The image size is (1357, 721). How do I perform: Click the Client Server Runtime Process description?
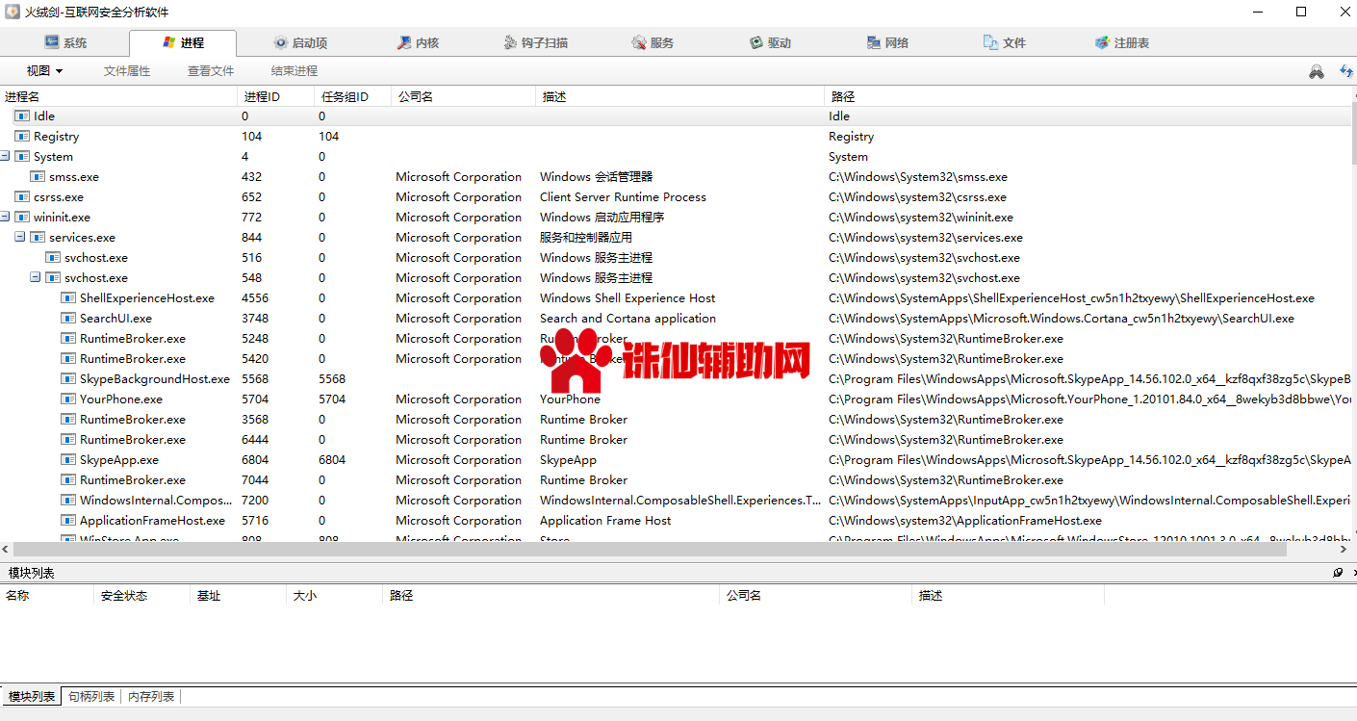pos(623,197)
